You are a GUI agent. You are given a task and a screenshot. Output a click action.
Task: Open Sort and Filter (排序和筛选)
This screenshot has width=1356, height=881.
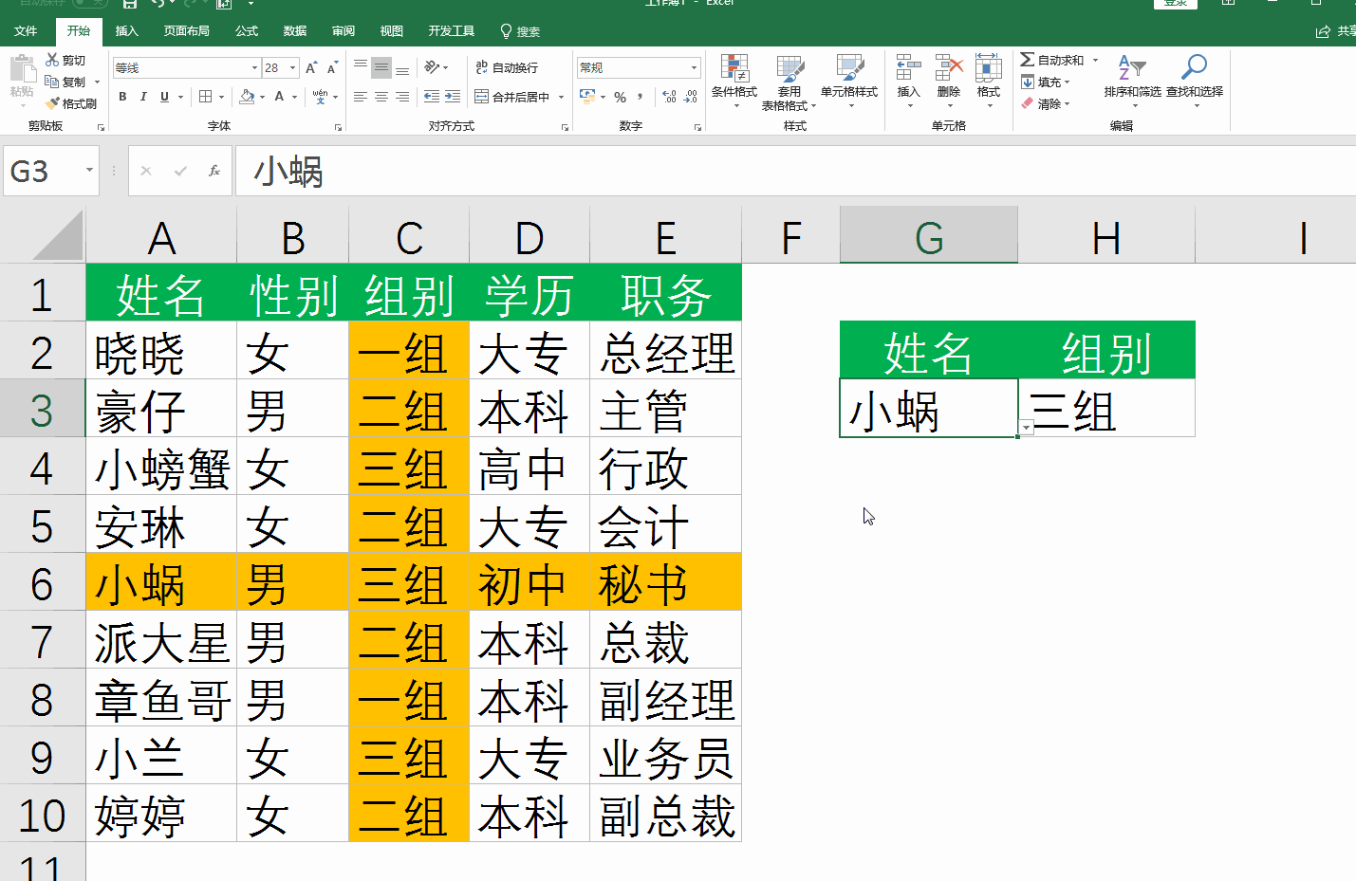1132,80
